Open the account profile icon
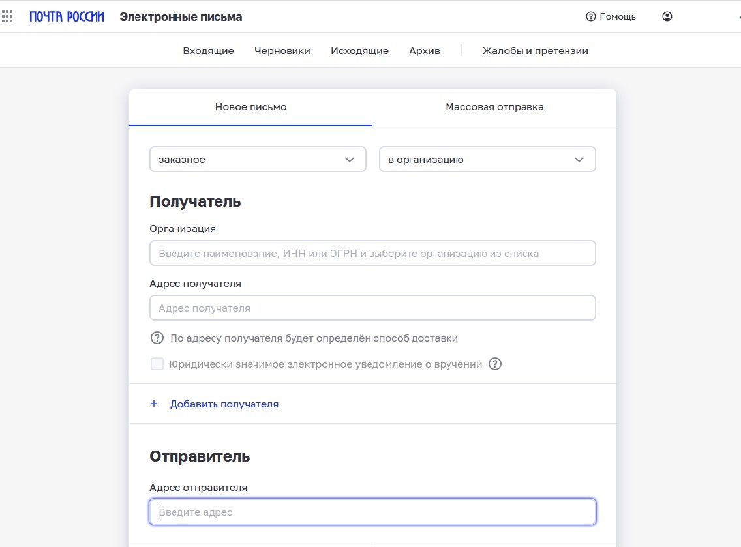The height and width of the screenshot is (547, 741). [667, 16]
